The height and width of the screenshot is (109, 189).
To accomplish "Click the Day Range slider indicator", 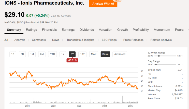I will (x=156, y=64).
